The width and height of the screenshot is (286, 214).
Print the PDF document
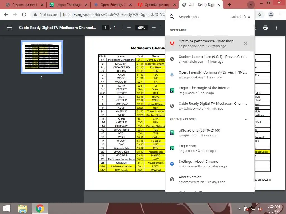point(265,28)
